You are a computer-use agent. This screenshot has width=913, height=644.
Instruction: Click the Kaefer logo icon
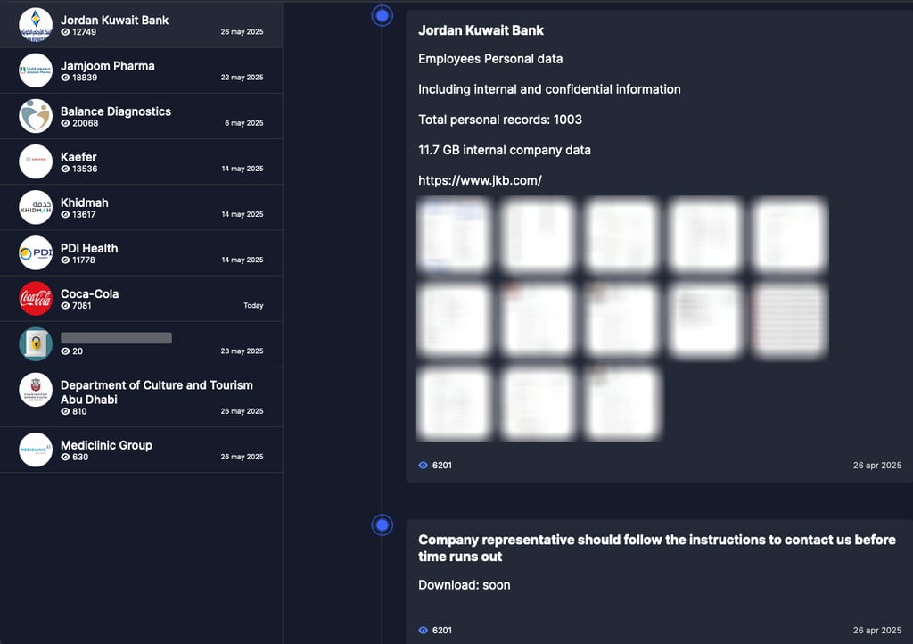(x=36, y=161)
